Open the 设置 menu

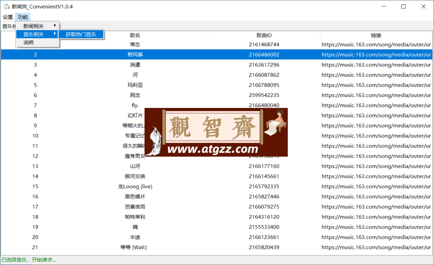point(8,17)
